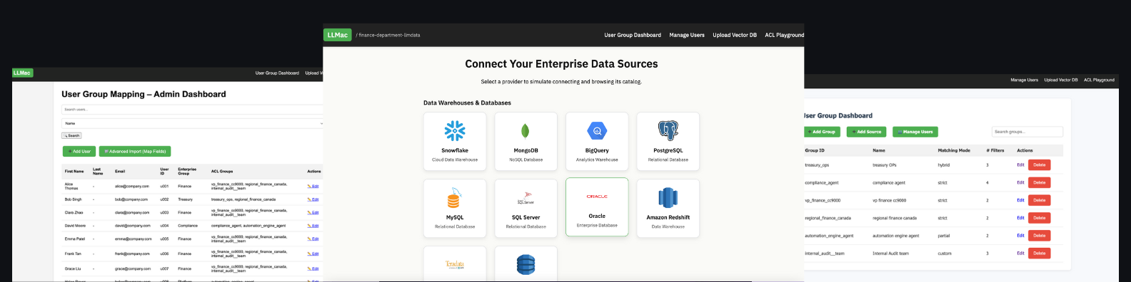Open Manage Users in right window navbar
The width and height of the screenshot is (1131, 282).
[1024, 80]
